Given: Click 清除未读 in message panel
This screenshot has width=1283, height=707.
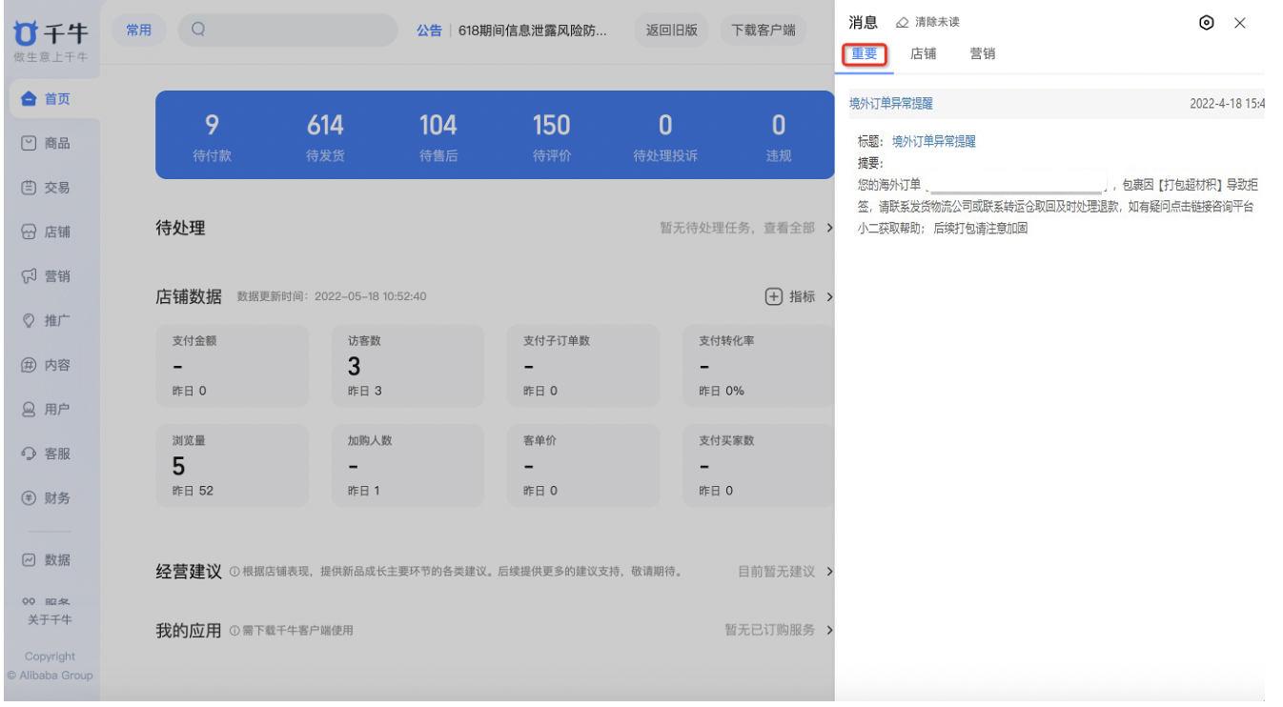Looking at the screenshot, I should pyautogui.click(x=937, y=22).
